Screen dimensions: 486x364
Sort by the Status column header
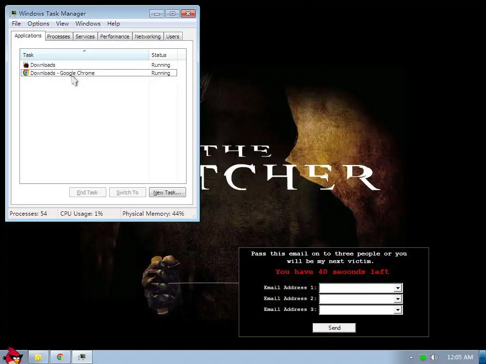(x=163, y=55)
